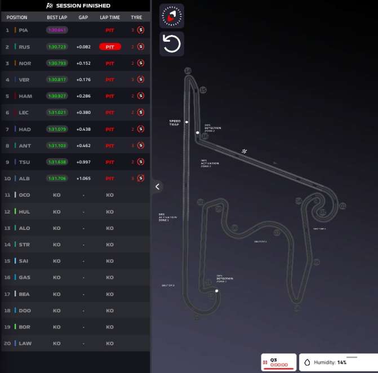Select the LAW driver row
The image size is (378, 373).
point(75,343)
